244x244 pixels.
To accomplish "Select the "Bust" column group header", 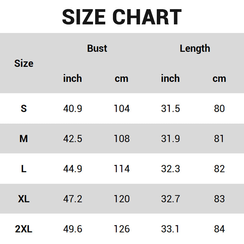I will point(97,48).
